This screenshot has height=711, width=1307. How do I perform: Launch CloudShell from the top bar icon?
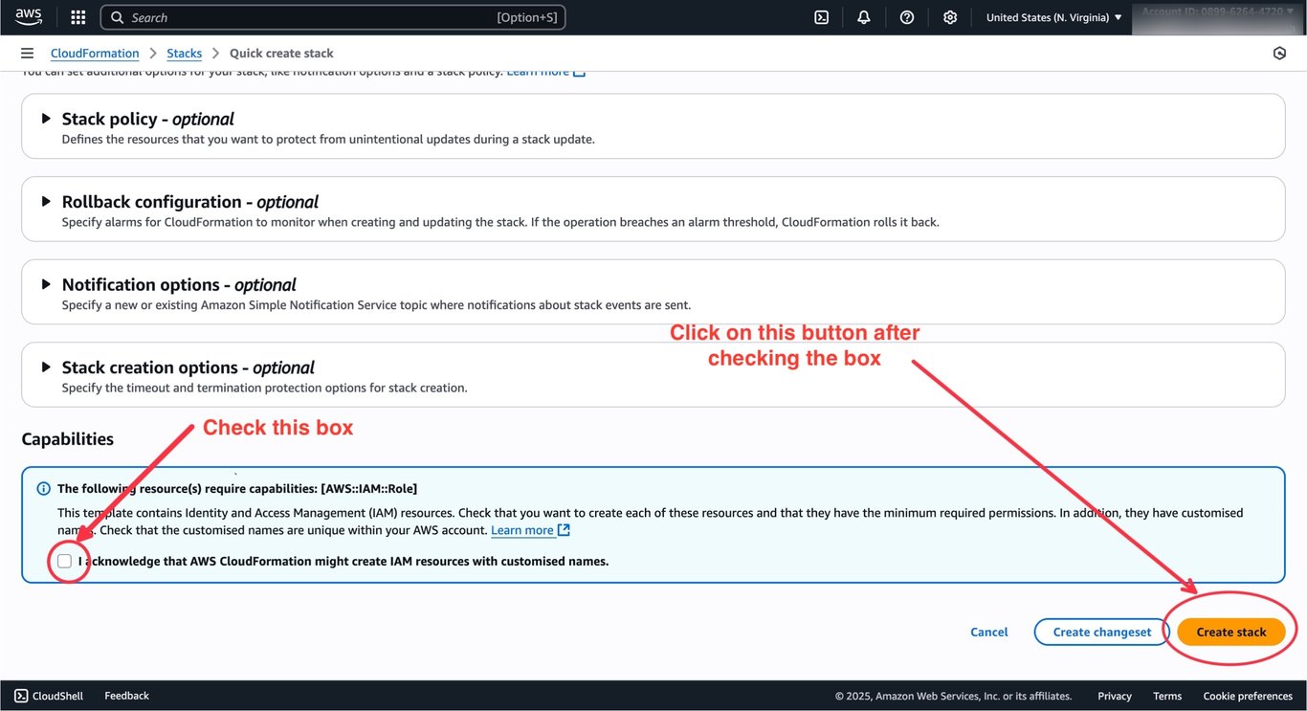[x=821, y=17]
